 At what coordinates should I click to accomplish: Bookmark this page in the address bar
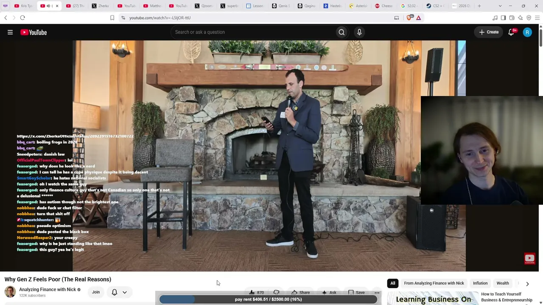[x=112, y=18]
